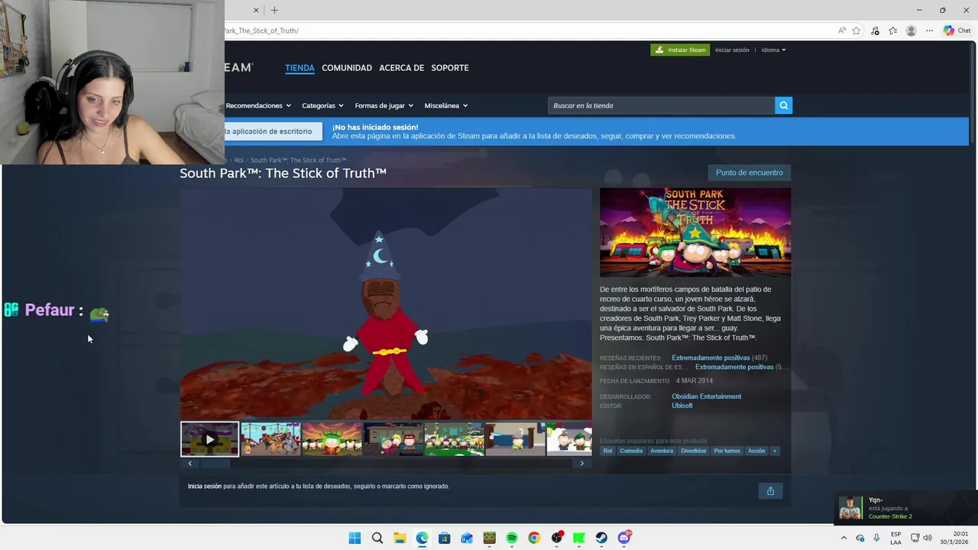Open Windows Search from taskbar
The image size is (978, 550).
377,538
